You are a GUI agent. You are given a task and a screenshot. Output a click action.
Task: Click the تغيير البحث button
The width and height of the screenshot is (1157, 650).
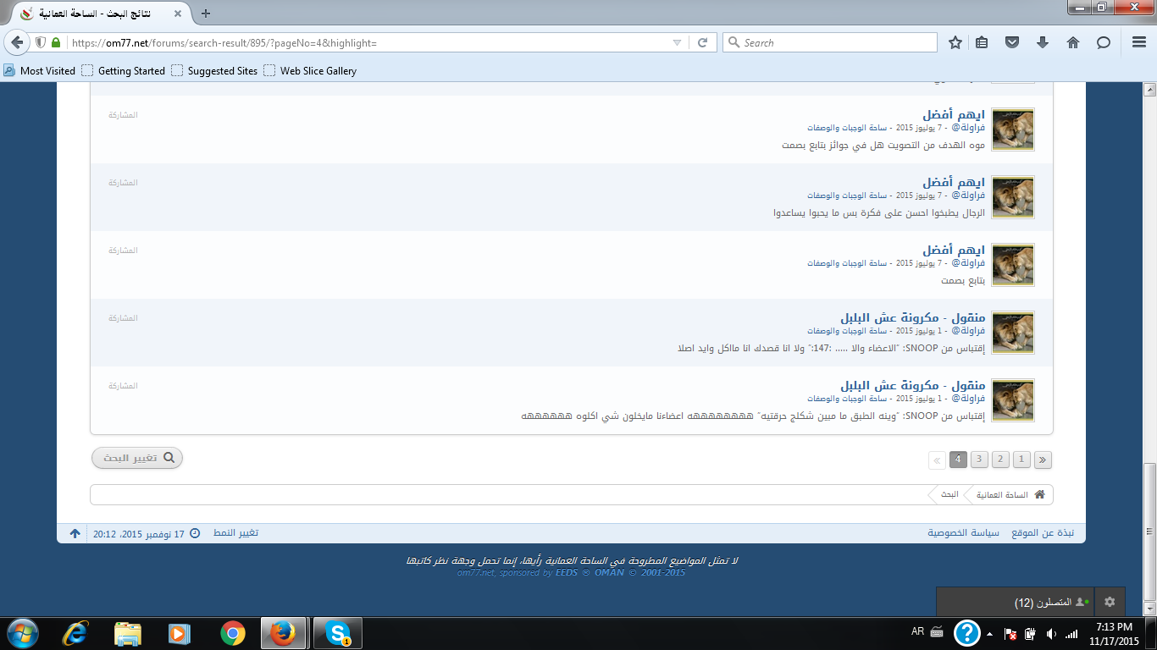click(137, 458)
